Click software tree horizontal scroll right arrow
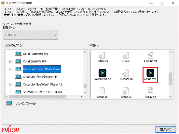Screen dimensions: 179x134 81,97
